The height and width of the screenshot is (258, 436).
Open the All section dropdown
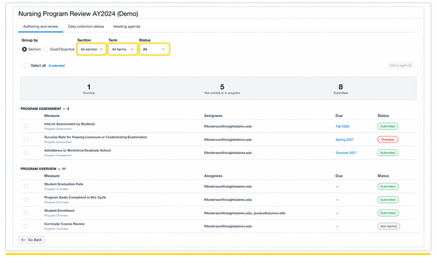[92, 49]
